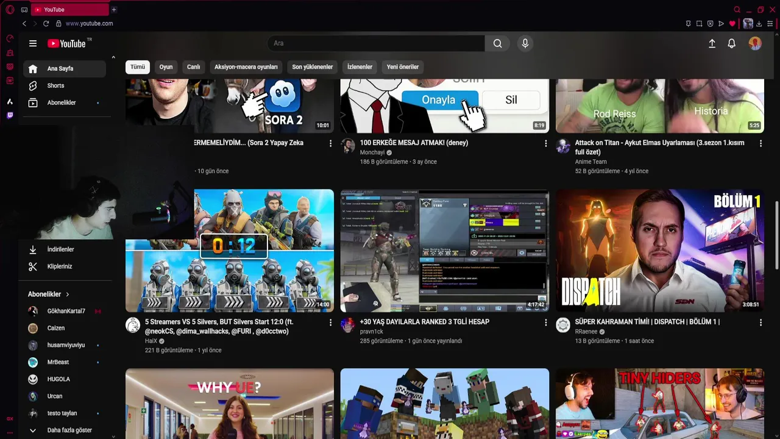Open Easy Setup sliders icon

click(x=771, y=24)
